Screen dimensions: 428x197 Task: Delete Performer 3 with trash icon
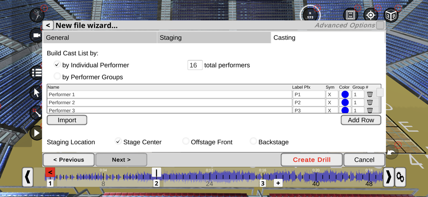(369, 110)
